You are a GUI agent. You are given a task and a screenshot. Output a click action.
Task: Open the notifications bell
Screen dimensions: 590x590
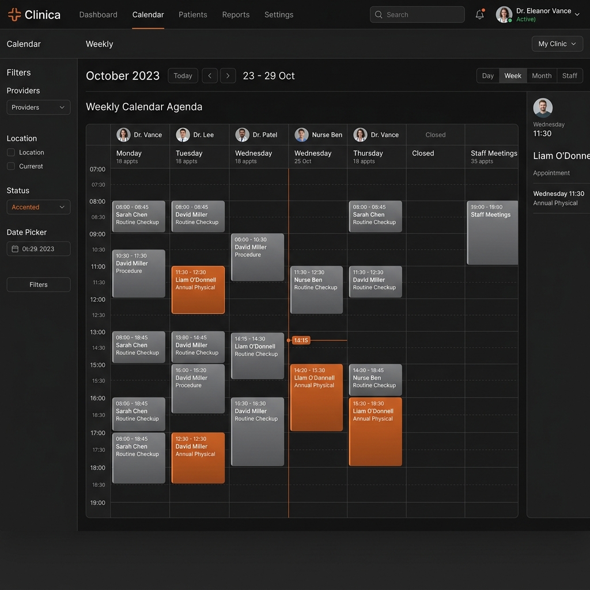pyautogui.click(x=479, y=14)
